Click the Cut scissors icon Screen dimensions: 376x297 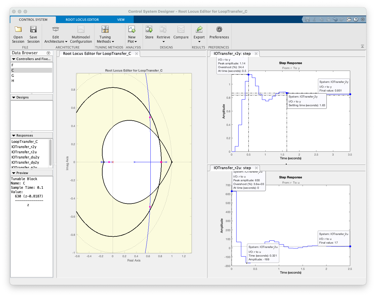(x=314, y=20)
